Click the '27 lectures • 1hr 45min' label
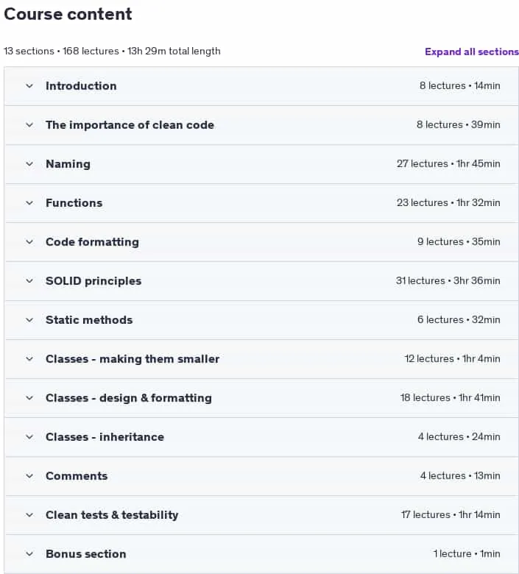The image size is (519, 574). tap(448, 163)
